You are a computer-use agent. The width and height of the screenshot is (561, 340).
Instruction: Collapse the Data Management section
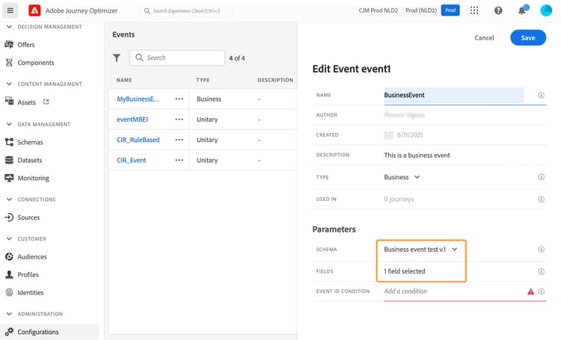10,125
